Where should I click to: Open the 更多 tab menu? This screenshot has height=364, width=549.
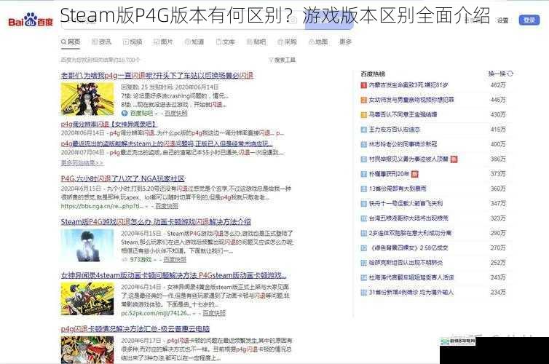tap(345, 41)
